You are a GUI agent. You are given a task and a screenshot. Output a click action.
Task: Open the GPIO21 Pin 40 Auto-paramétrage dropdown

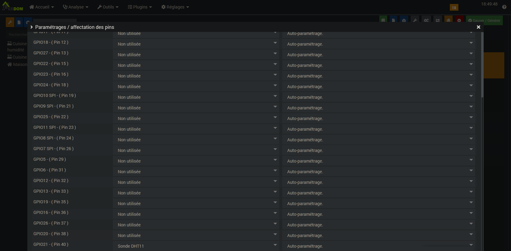(379, 246)
